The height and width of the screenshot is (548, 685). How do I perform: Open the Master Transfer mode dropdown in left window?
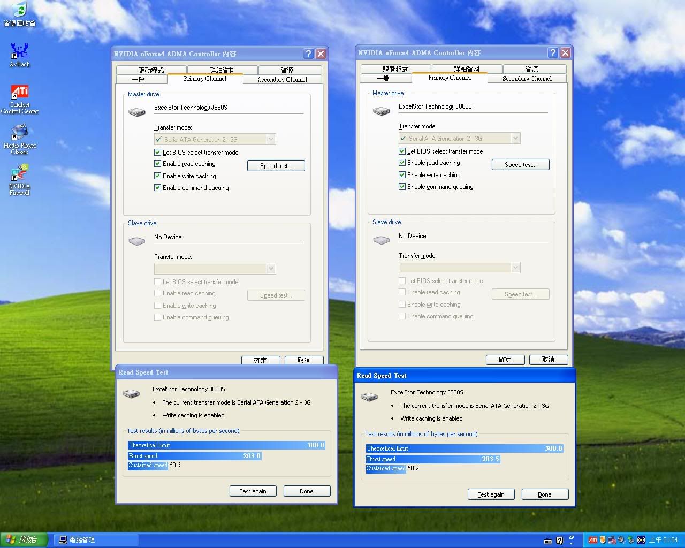(215, 139)
